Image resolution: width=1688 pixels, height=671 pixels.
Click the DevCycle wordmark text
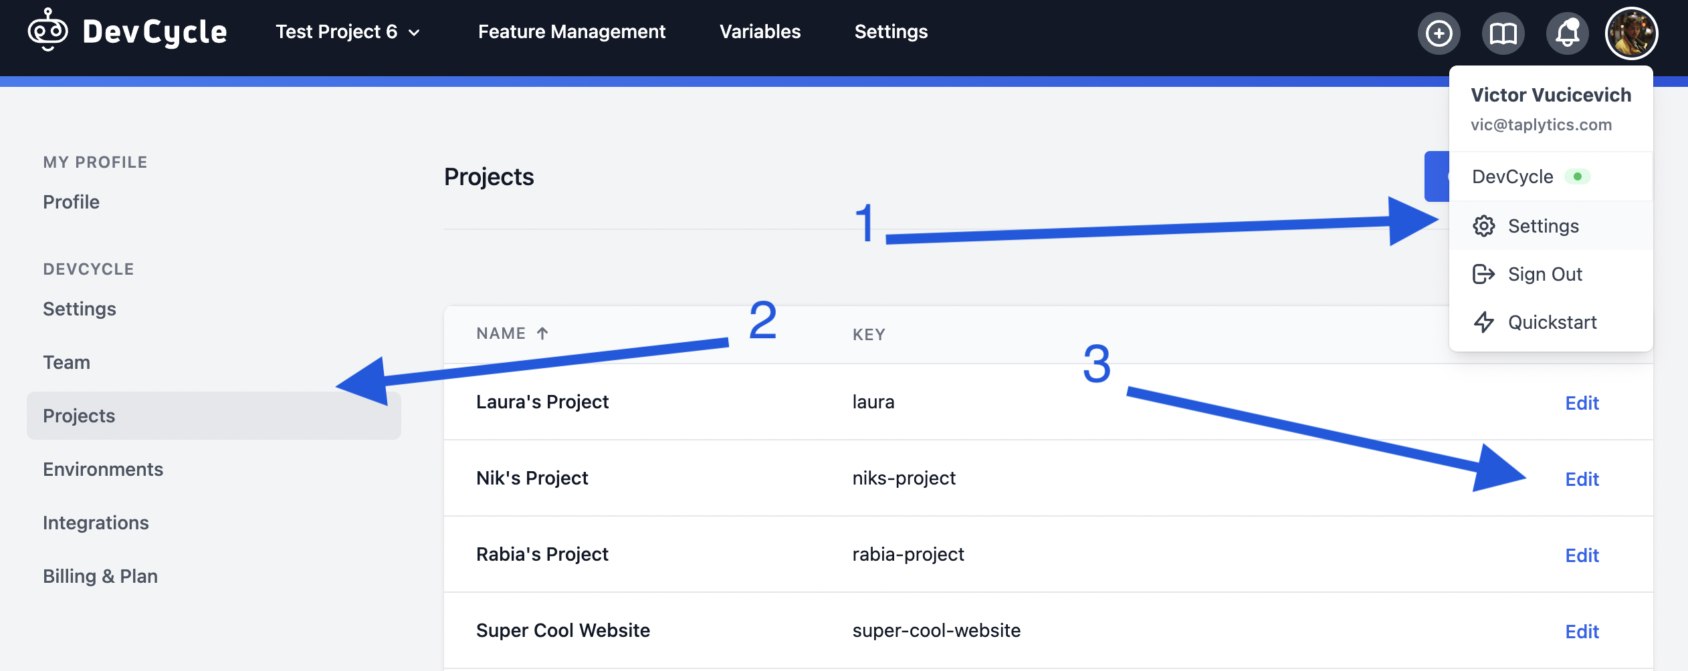point(154,32)
